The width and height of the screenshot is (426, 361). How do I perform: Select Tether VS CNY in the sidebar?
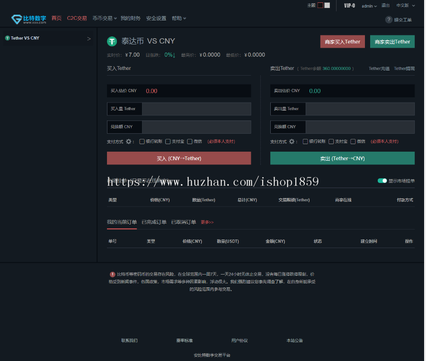point(48,38)
